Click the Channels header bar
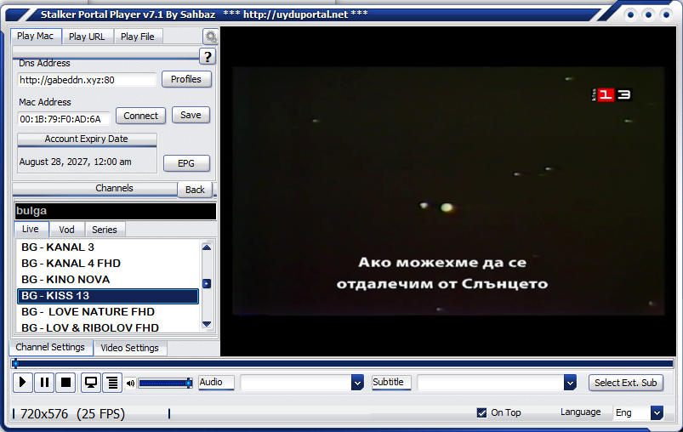This screenshot has height=432, width=683. (95, 189)
